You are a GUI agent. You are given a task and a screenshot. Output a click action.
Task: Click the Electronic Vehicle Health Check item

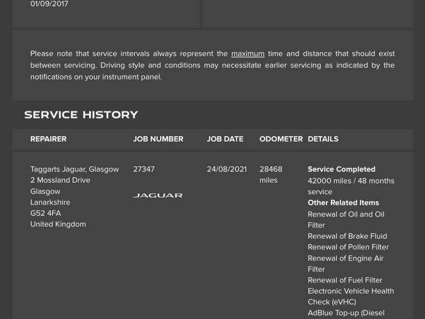click(x=350, y=296)
